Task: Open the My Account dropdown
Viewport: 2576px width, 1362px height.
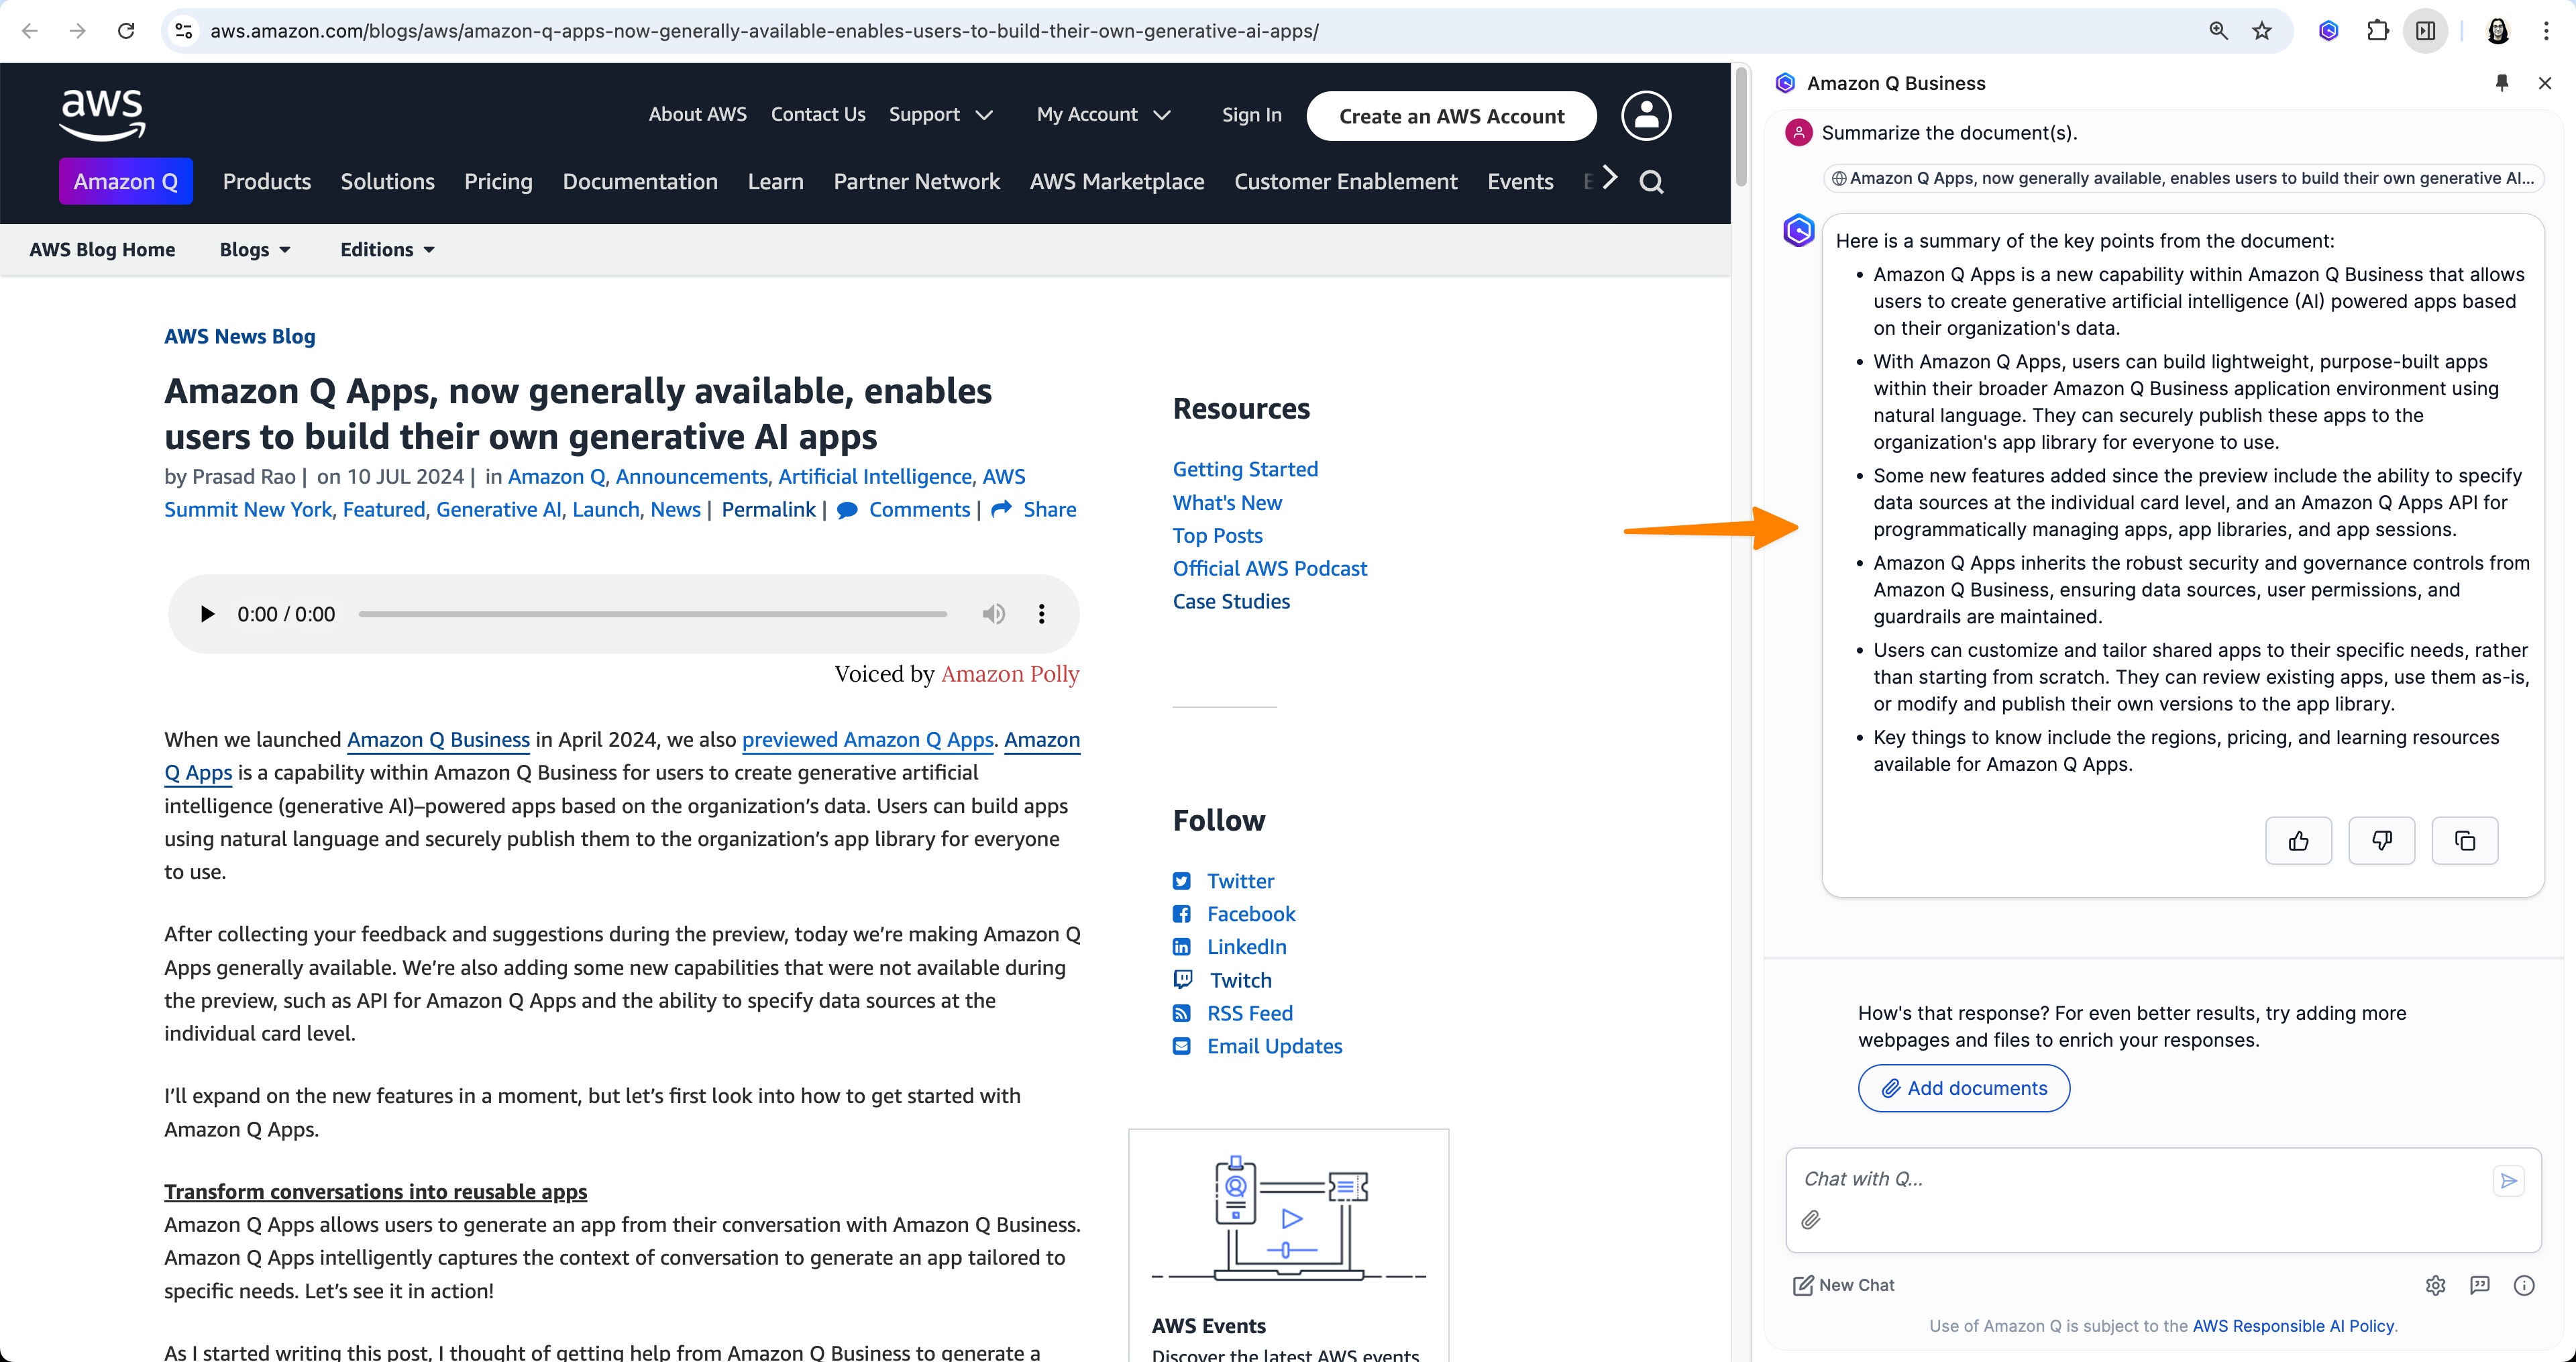Action: pyautogui.click(x=1103, y=115)
